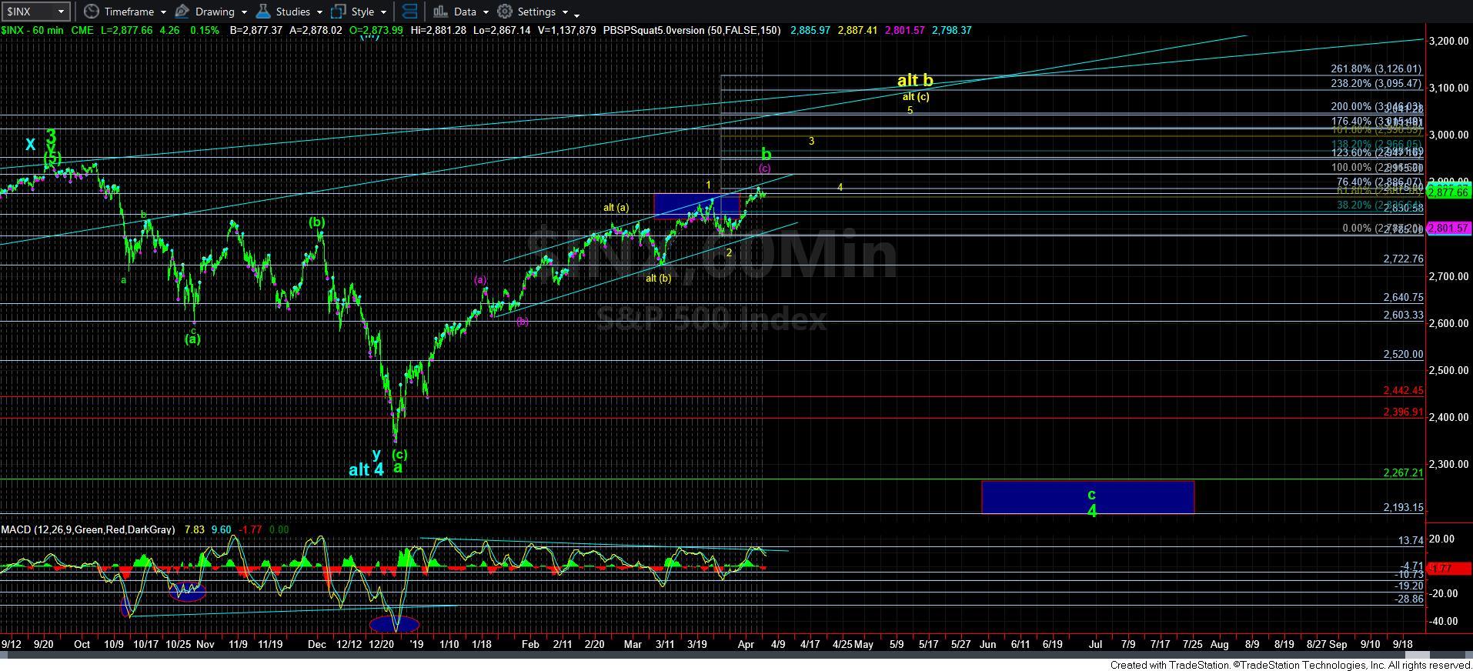Click the 2,193.15 price level label
Viewport: 1473px width, 671px height.
[1403, 508]
